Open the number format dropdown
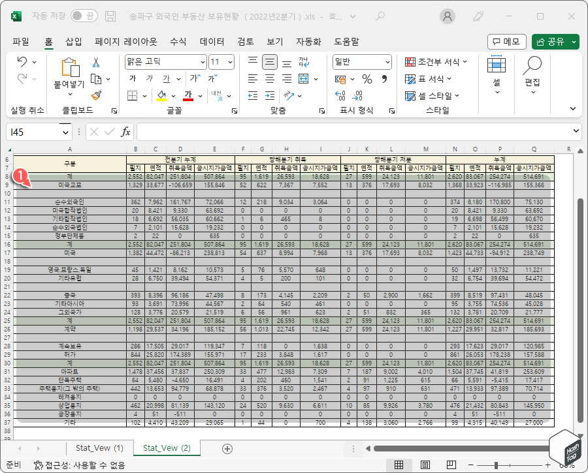Viewport: 588px width, 473px height. (387, 62)
